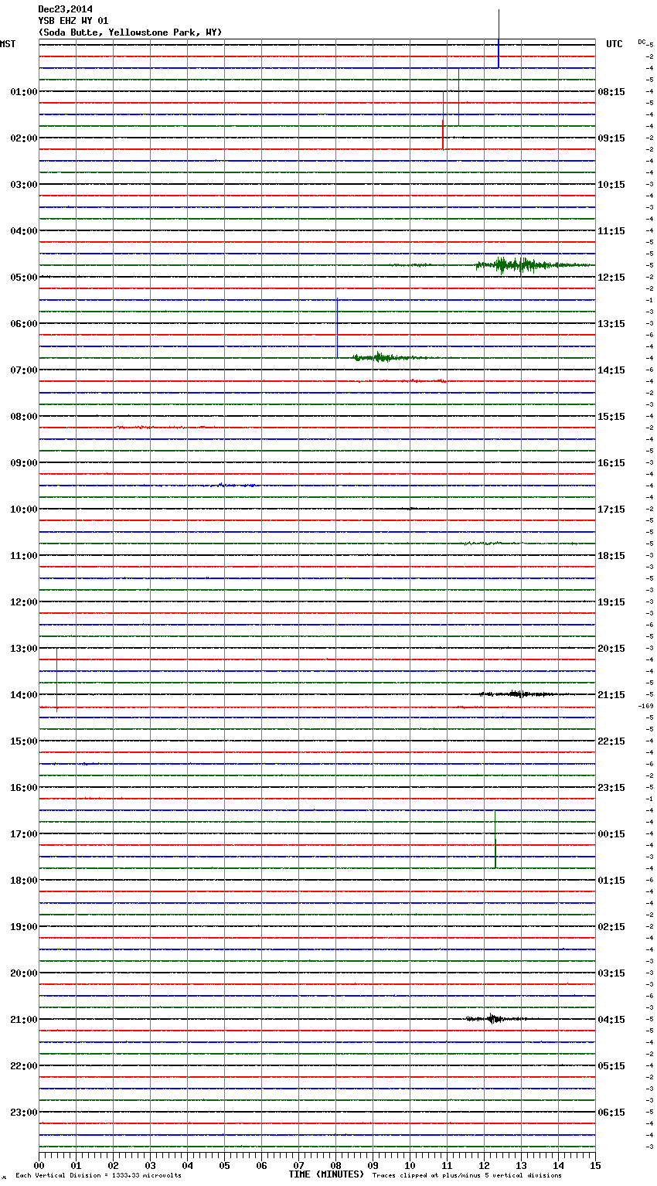Click the 03:00 MST hour label
The height and width of the screenshot is (1186, 657).
(24, 185)
